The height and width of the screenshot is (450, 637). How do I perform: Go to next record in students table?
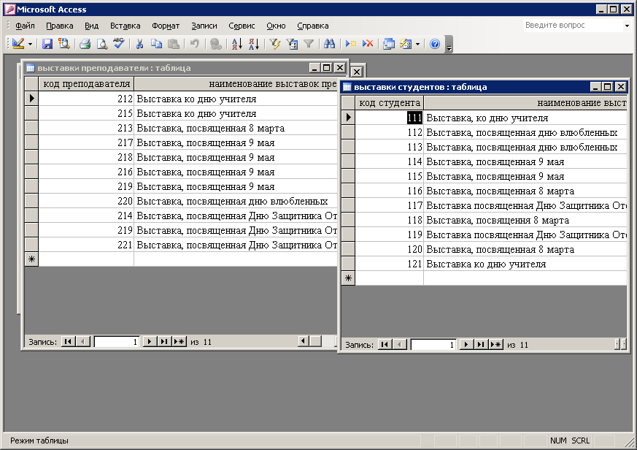[x=466, y=345]
